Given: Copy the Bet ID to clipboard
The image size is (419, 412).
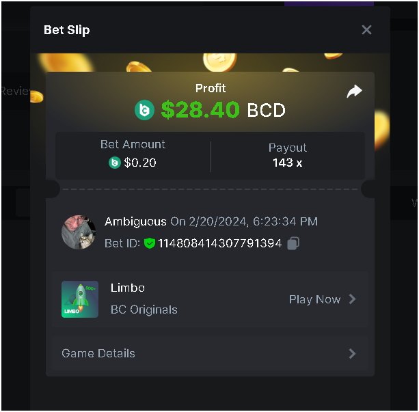Looking at the screenshot, I should 293,243.
